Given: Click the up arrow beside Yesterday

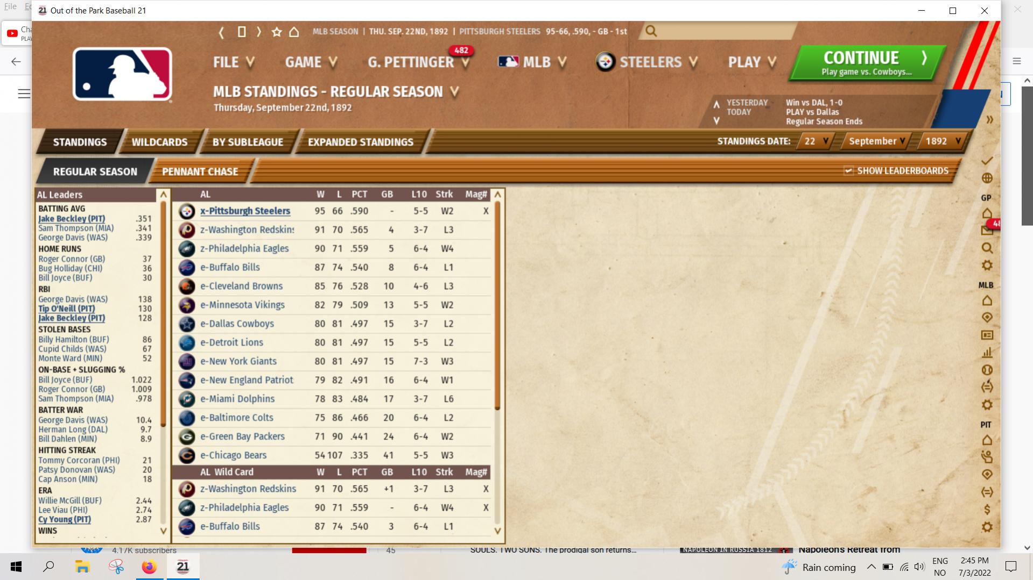Looking at the screenshot, I should 716,104.
